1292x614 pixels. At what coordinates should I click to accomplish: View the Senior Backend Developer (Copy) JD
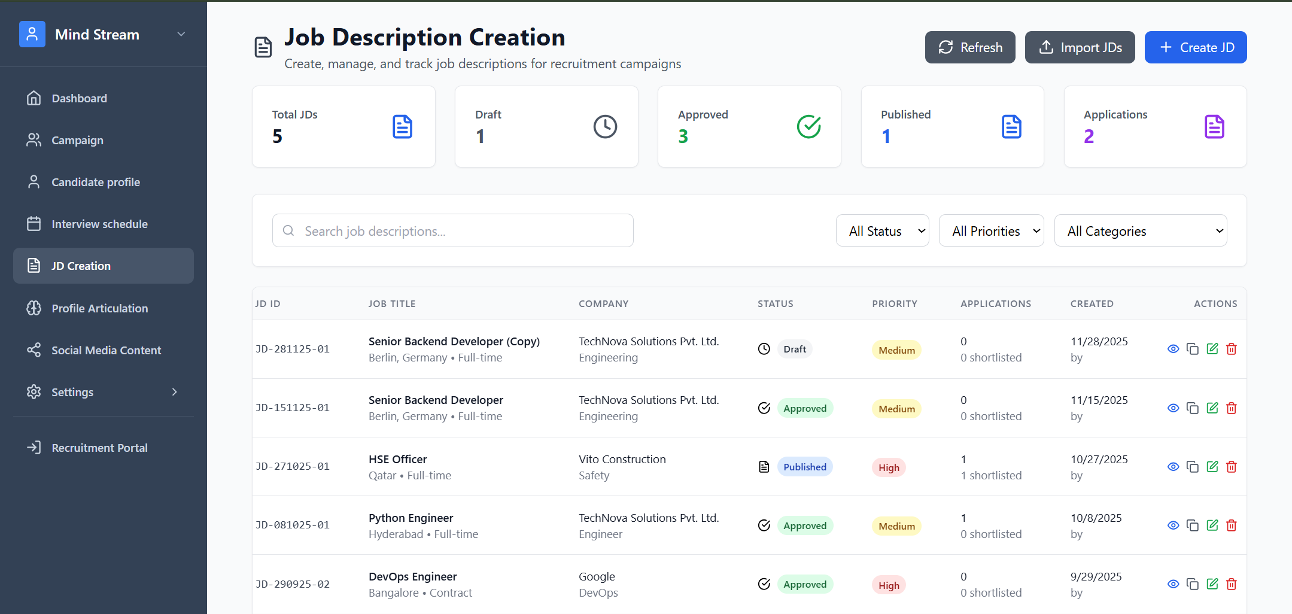(1173, 349)
